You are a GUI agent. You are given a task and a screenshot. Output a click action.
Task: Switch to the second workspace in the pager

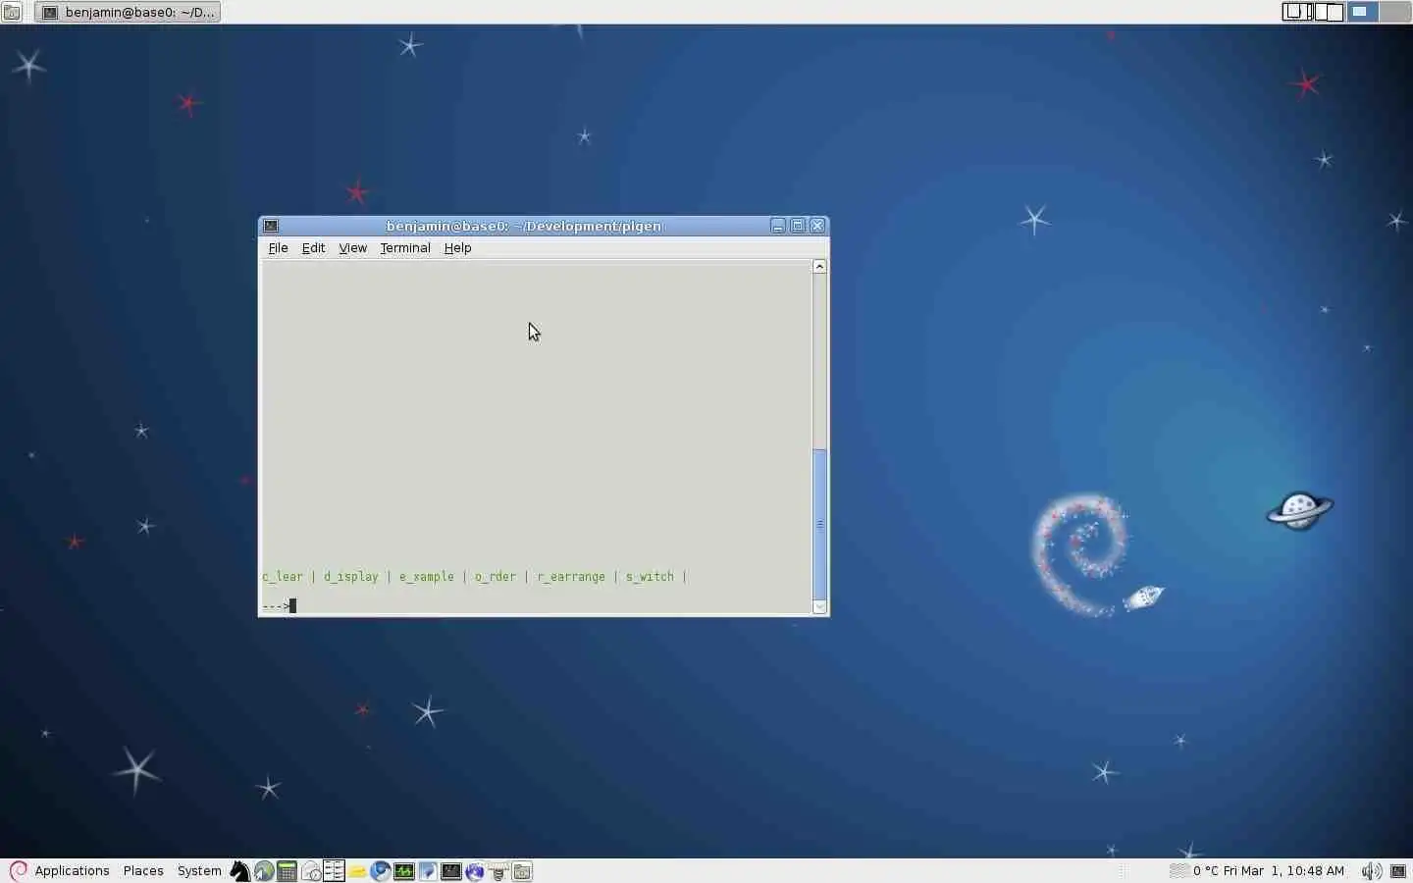pos(1329,12)
